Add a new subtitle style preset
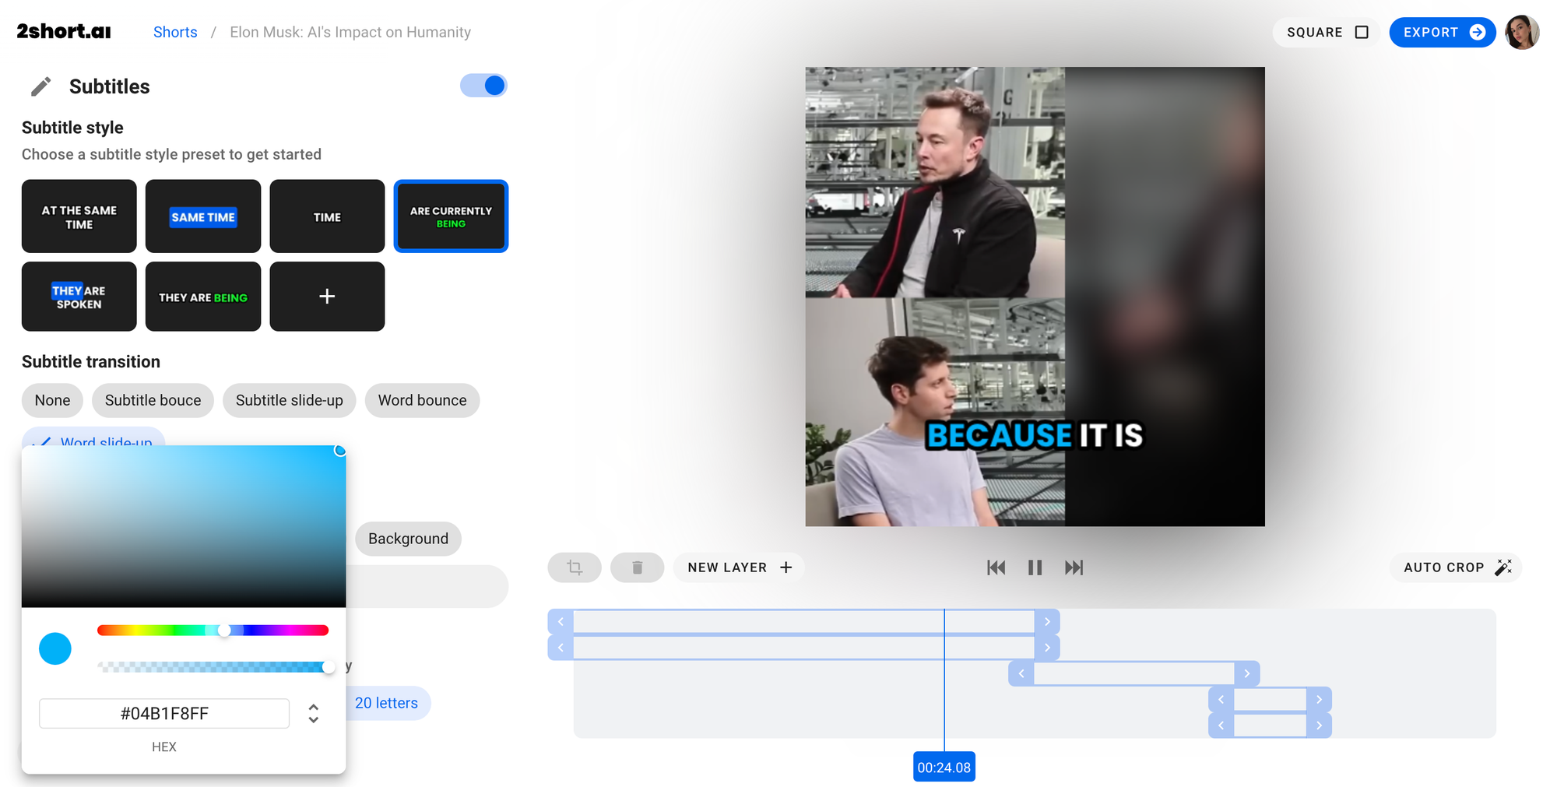 [x=327, y=297]
